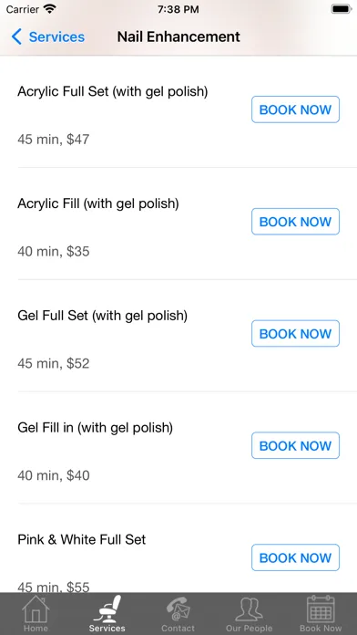Image resolution: width=357 pixels, height=635 pixels.
Task: Select Pink & White Full Set title
Action: tap(82, 539)
